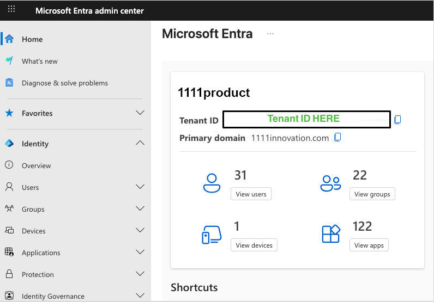Click the groups icon beside 22

tap(330, 183)
